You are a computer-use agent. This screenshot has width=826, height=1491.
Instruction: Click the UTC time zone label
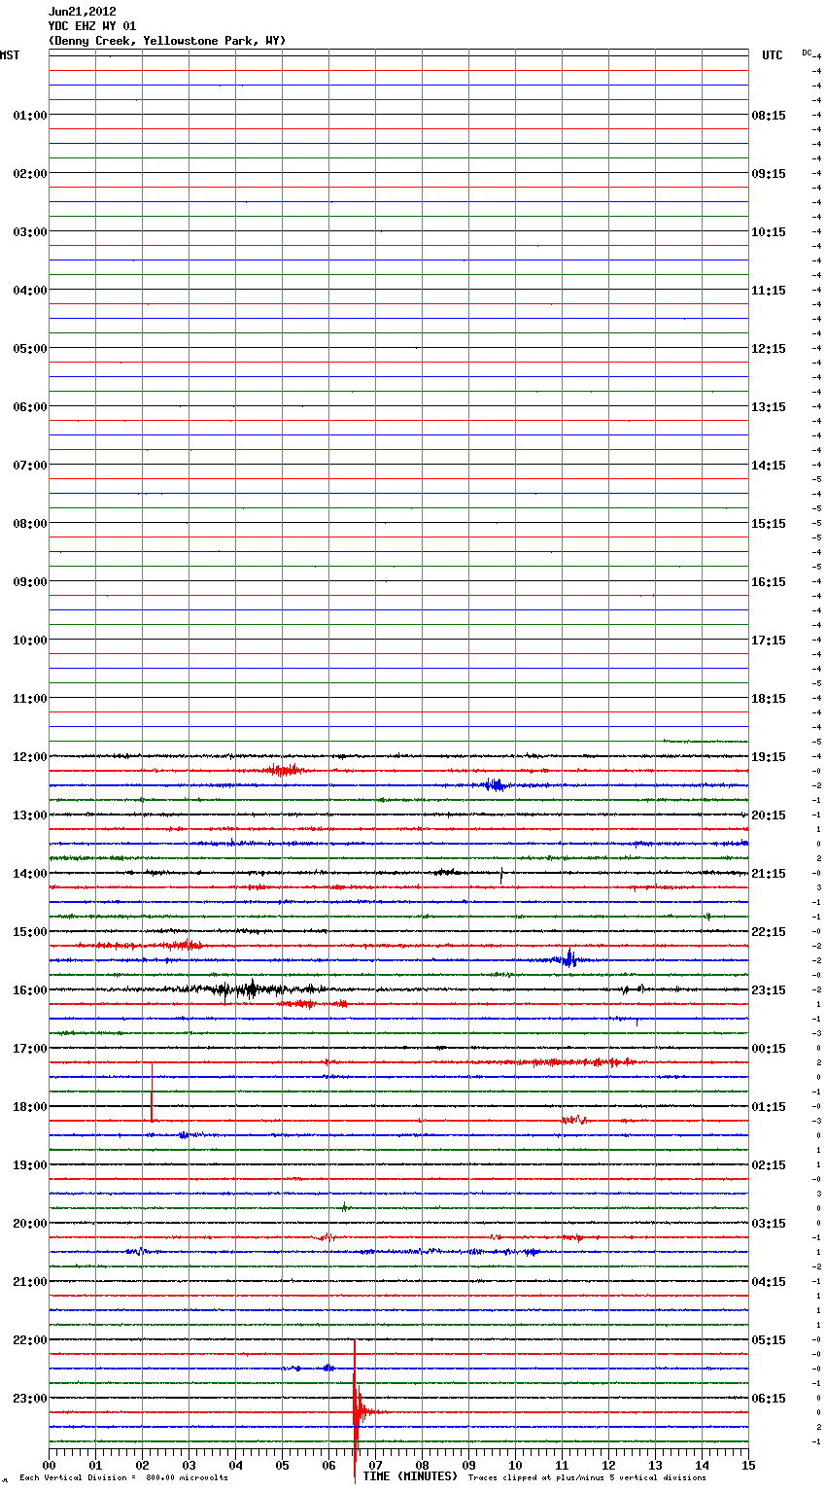pos(772,55)
